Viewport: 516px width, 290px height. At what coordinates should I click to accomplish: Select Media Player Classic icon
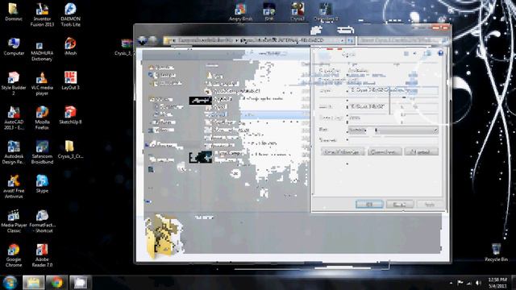point(14,222)
